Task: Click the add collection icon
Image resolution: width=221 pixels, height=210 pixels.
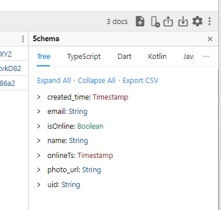Action: pos(155,22)
